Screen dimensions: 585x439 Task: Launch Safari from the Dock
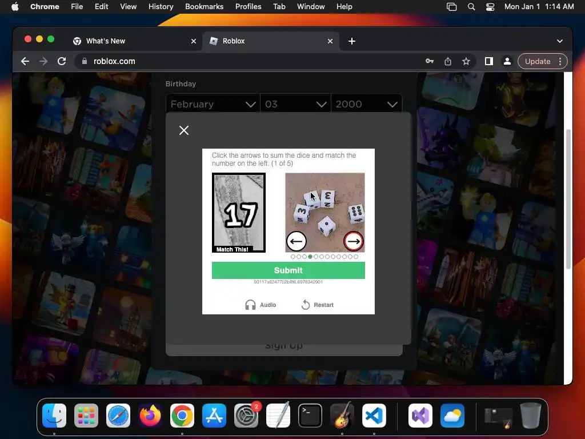[x=118, y=415]
